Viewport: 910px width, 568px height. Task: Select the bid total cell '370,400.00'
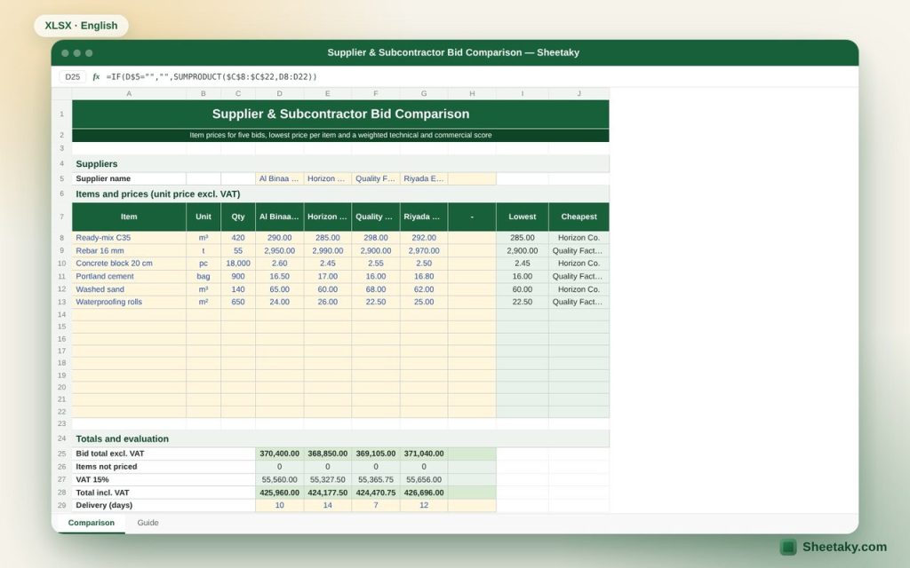[279, 454]
